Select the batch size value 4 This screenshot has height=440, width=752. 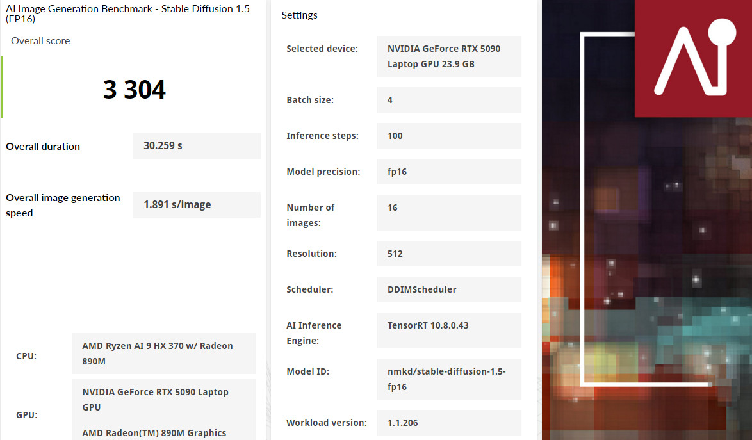coord(449,100)
